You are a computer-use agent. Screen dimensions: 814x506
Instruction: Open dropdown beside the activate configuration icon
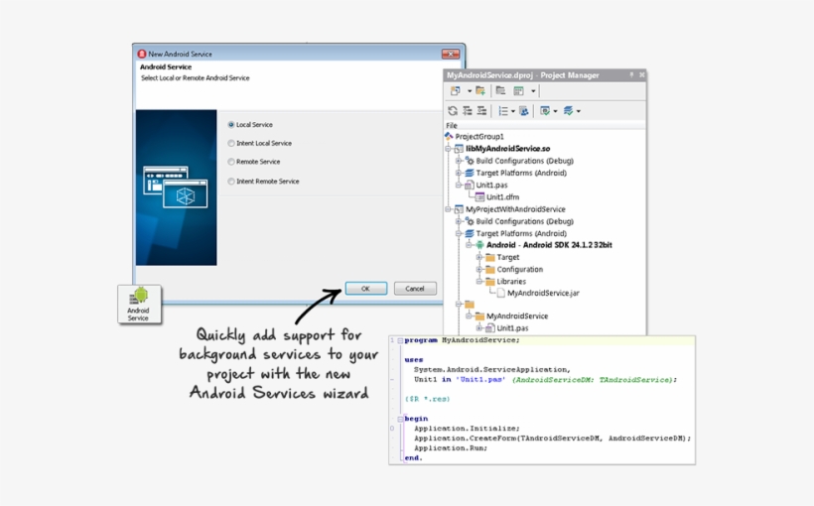point(555,111)
